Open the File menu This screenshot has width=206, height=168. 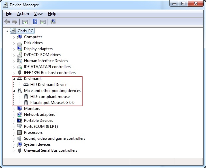(x=9, y=14)
